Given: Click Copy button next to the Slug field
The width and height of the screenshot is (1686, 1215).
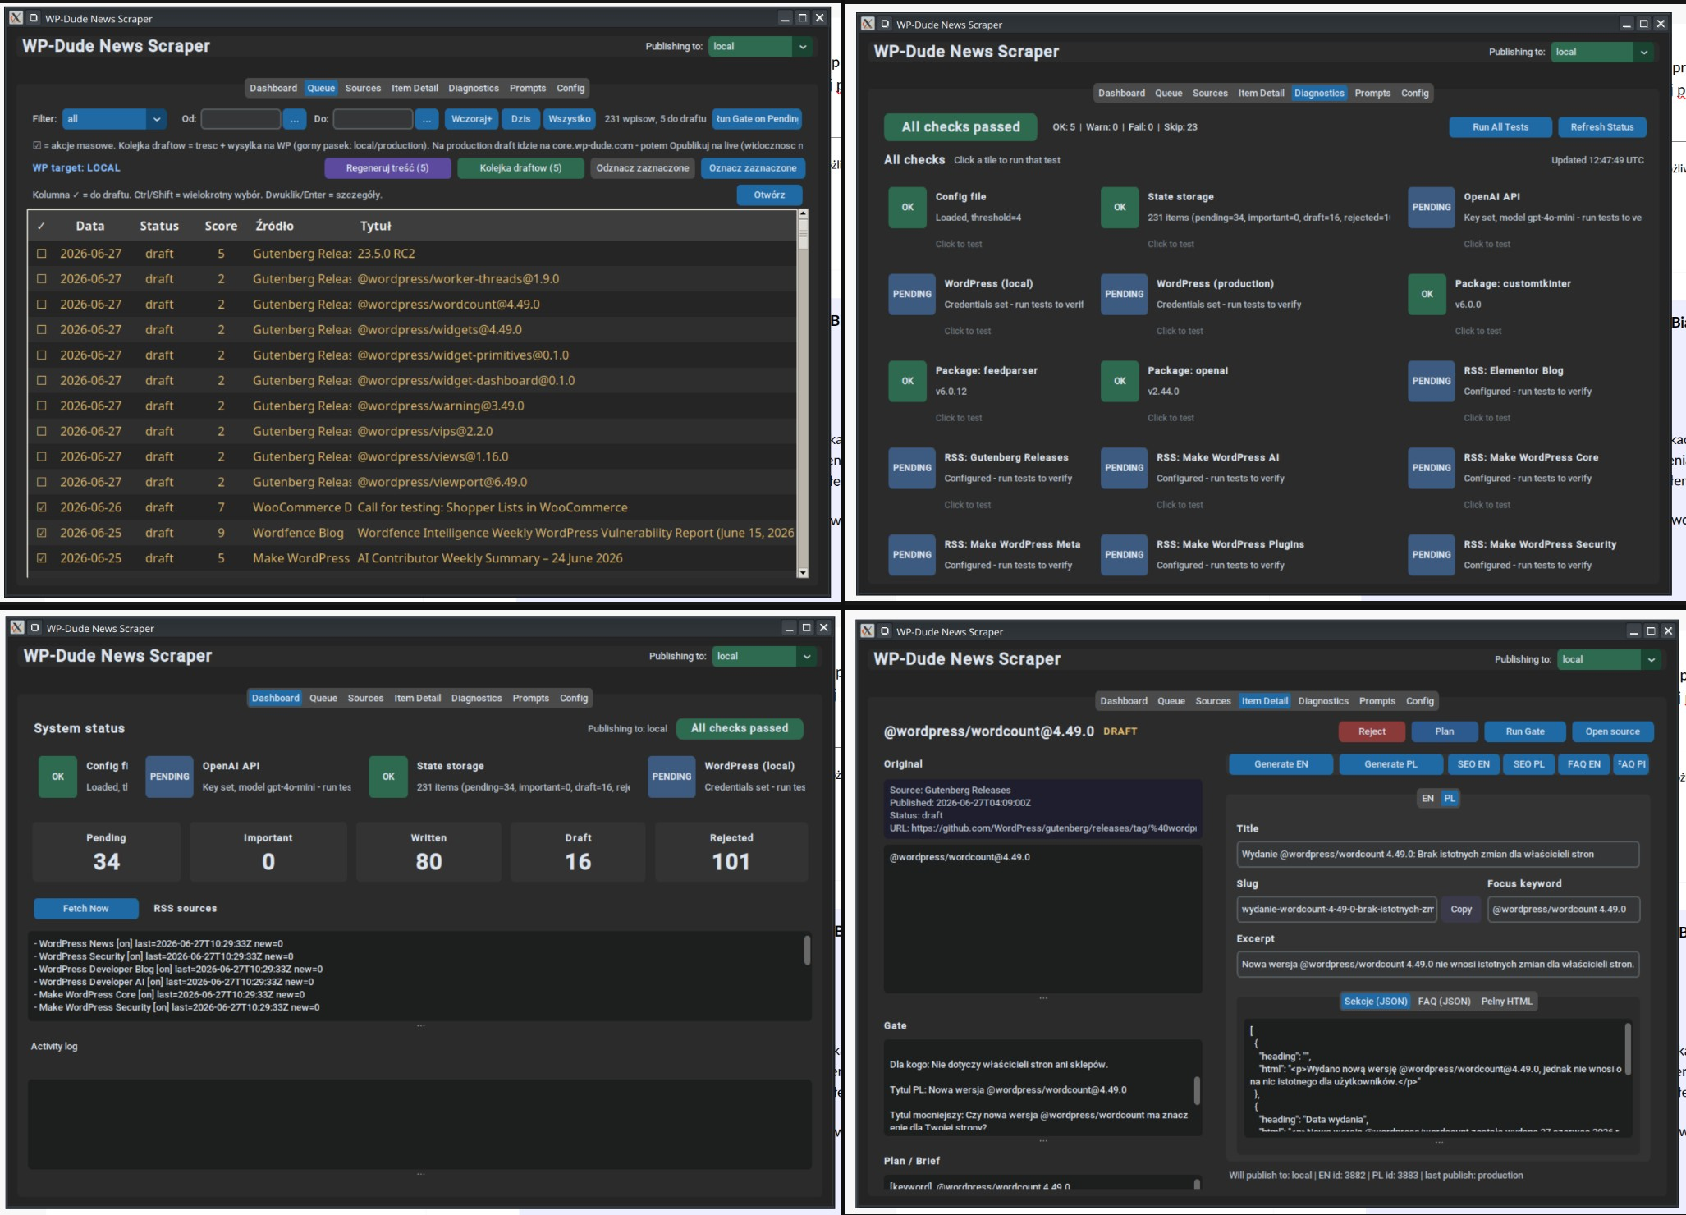Looking at the screenshot, I should click(x=1461, y=910).
